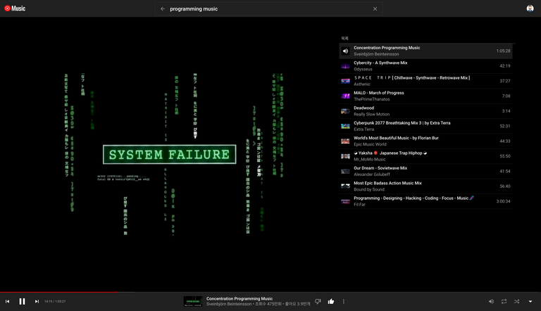Click the now-playing speaker icon in queue
Screen dimensions: 541x311
tap(345, 51)
